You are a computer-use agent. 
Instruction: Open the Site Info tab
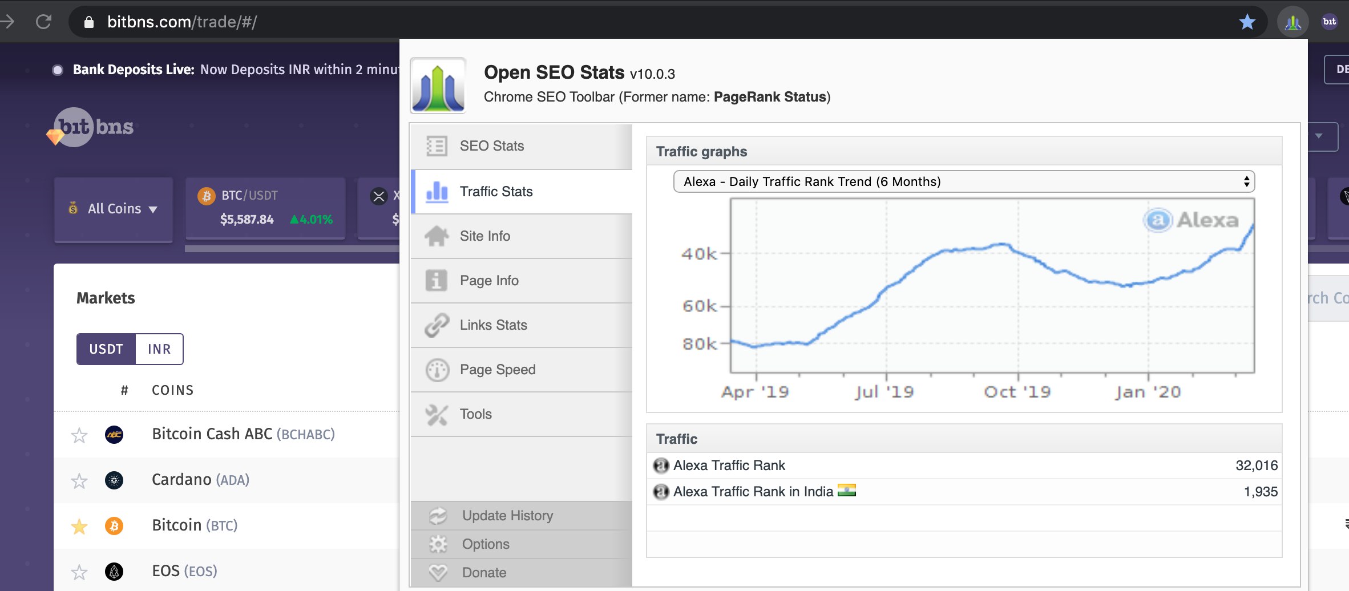click(522, 236)
